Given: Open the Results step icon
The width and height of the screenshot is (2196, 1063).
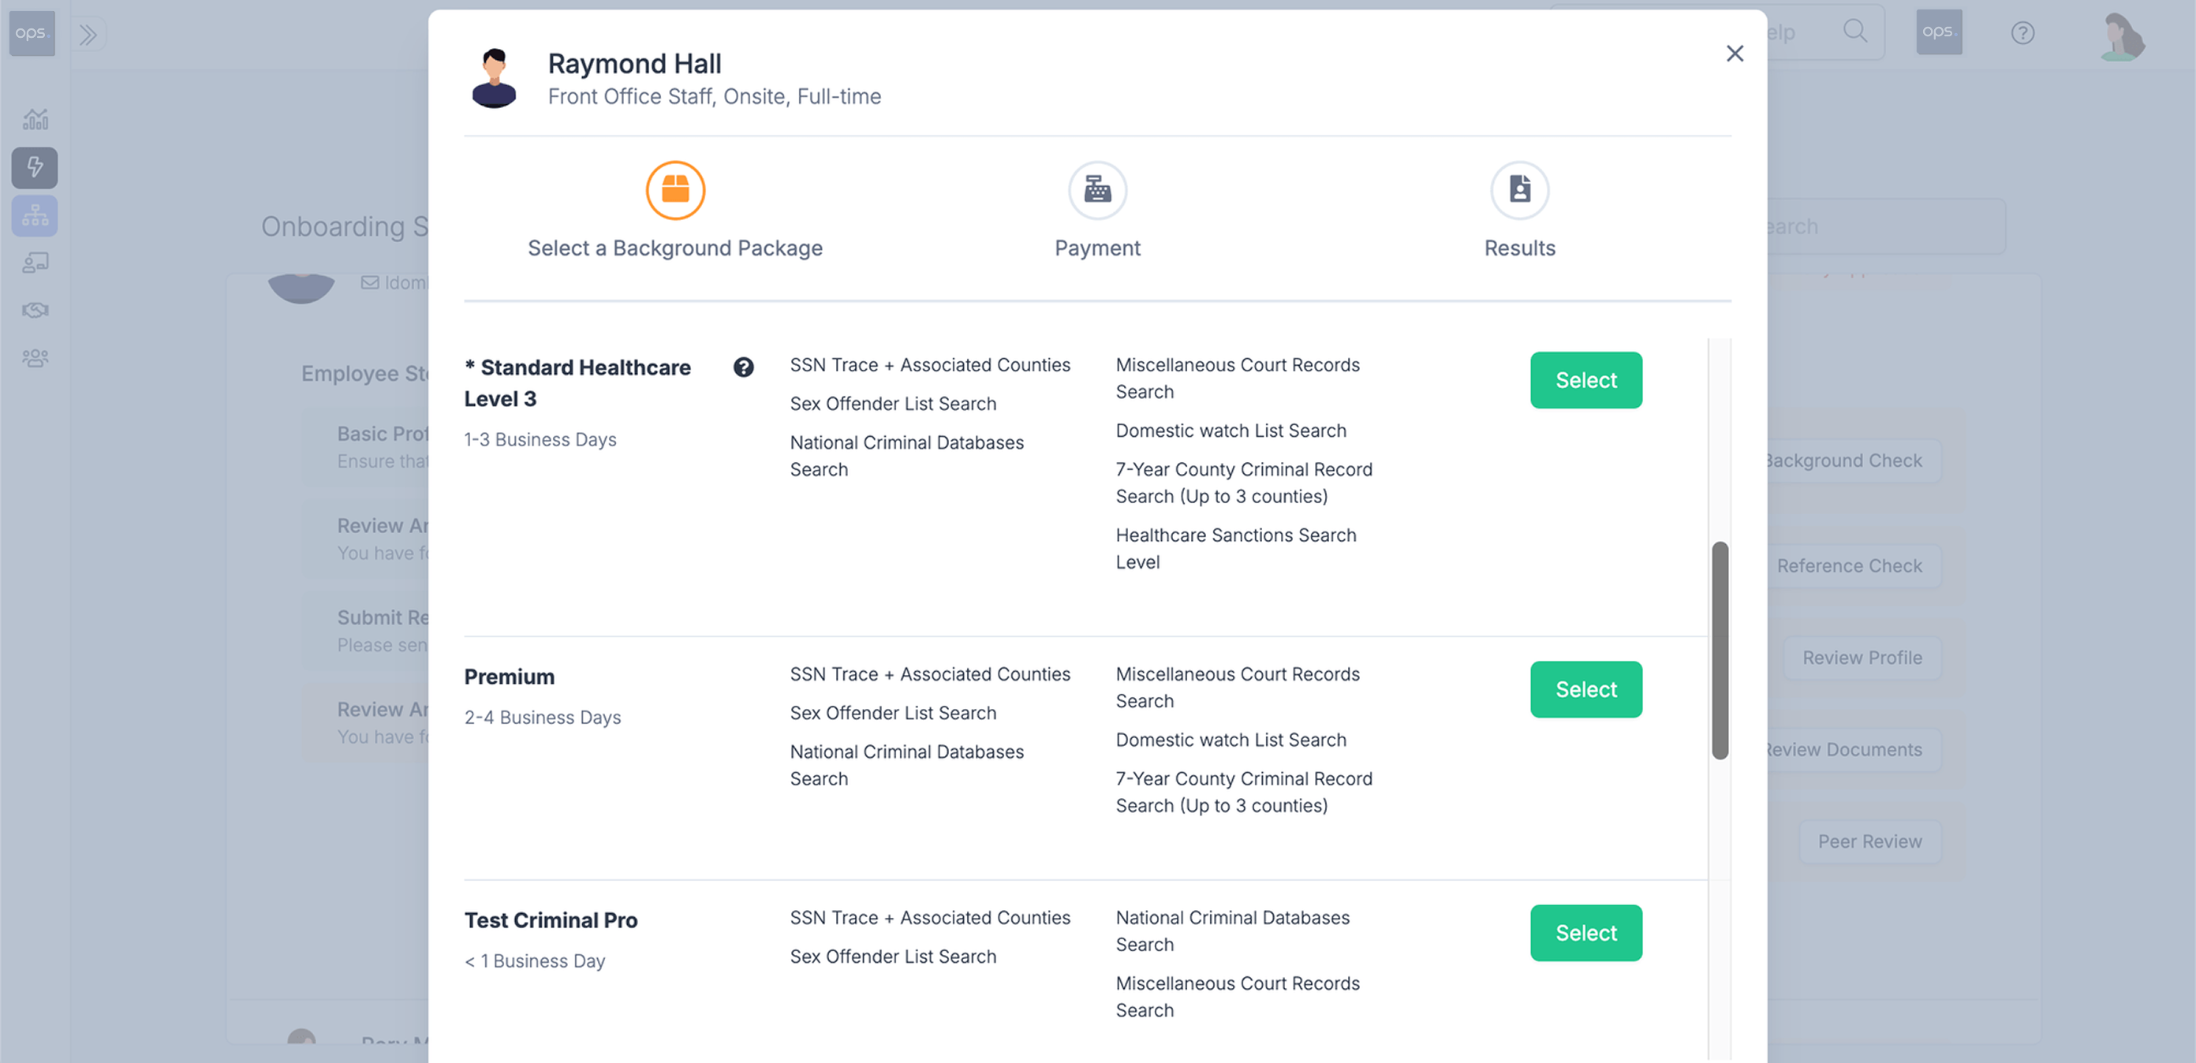Looking at the screenshot, I should [x=1519, y=190].
